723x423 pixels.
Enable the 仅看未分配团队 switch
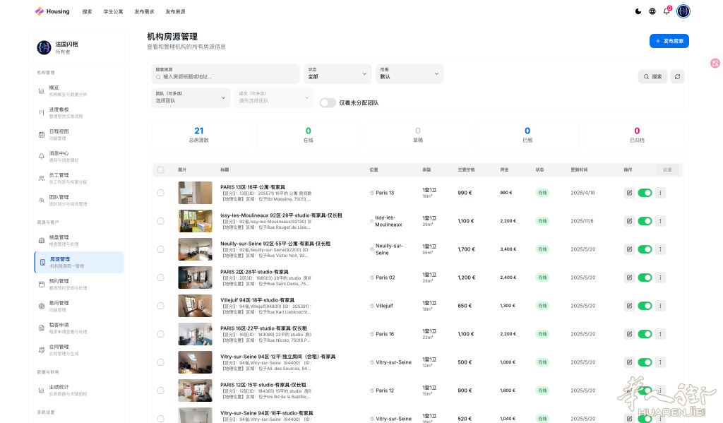(x=328, y=103)
